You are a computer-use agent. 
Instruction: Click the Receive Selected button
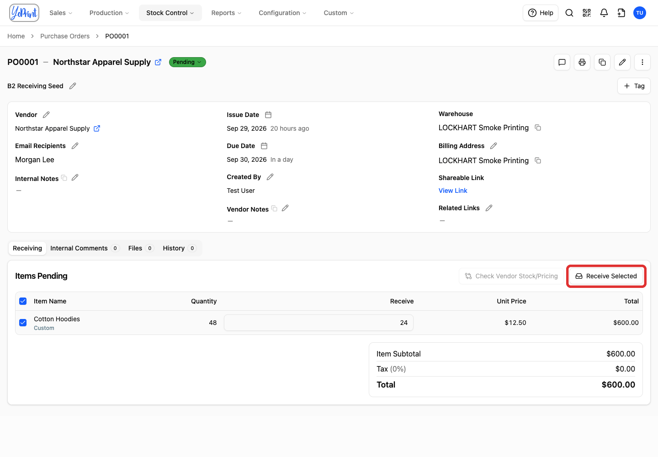[606, 276]
